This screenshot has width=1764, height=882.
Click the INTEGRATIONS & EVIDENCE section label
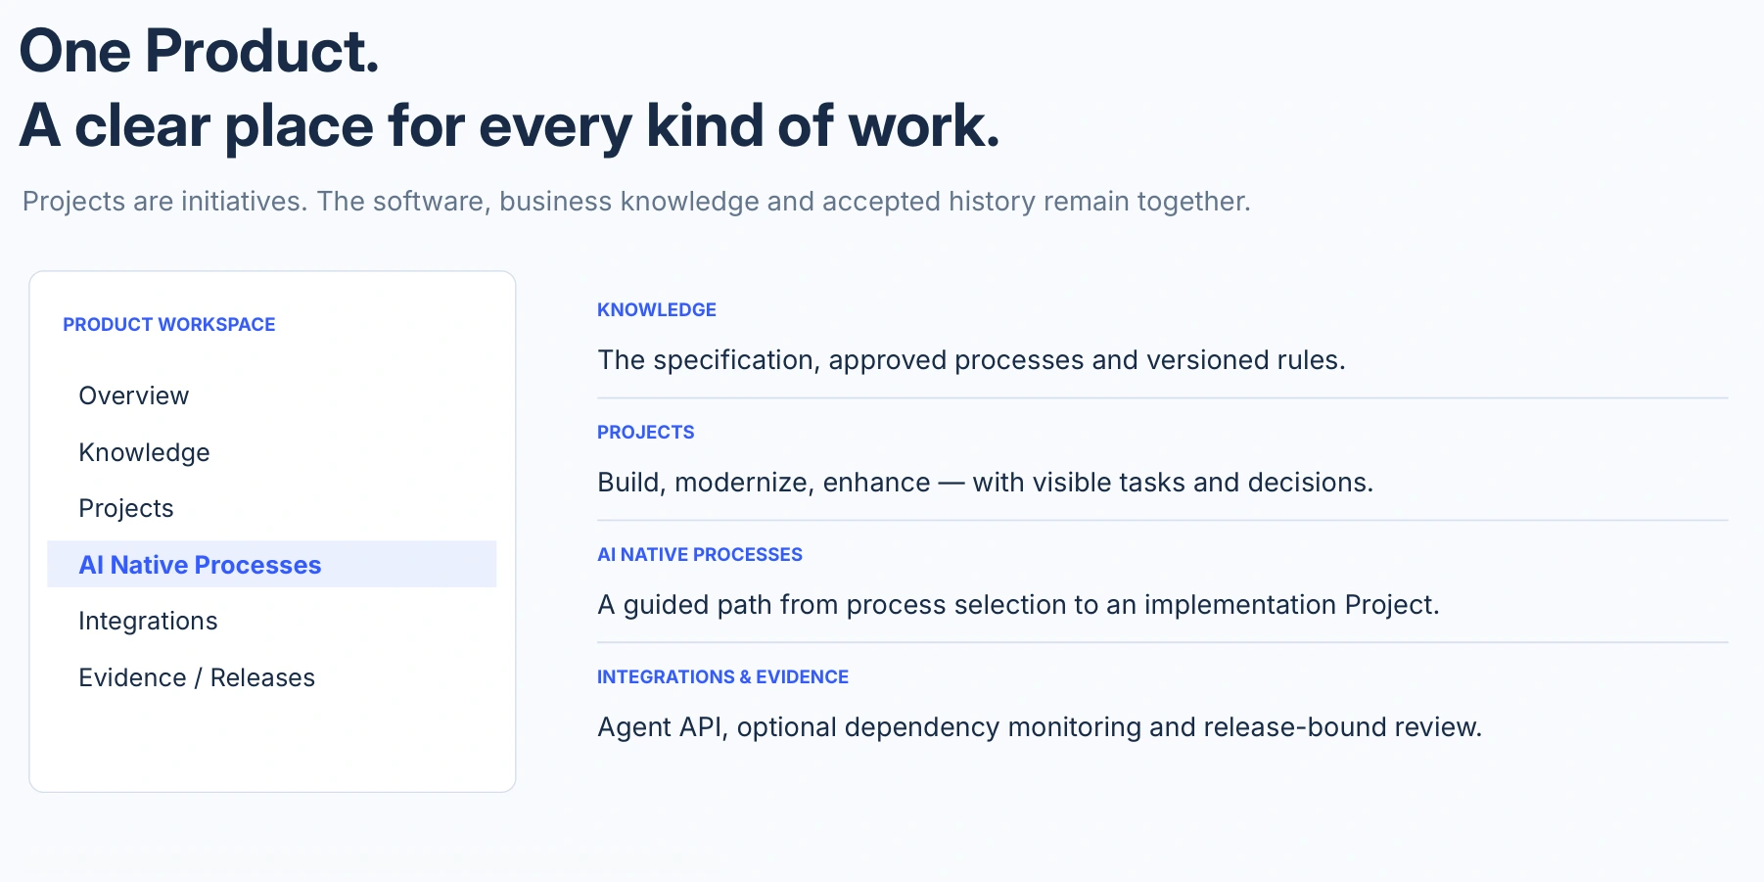(722, 676)
